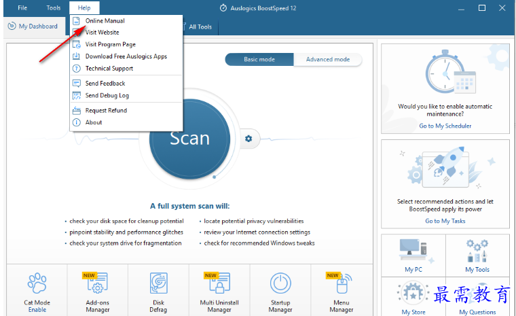Viewport: 516px width, 316px height.
Task: Select Visit Program Page menu item
Action: click(126, 44)
